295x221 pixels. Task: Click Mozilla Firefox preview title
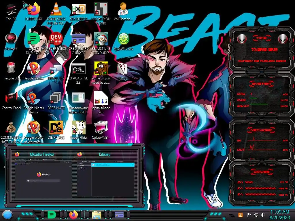coord(42,154)
